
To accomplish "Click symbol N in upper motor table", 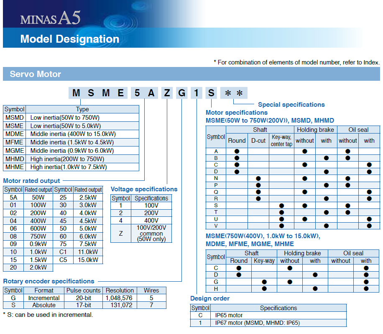I will [216, 178].
